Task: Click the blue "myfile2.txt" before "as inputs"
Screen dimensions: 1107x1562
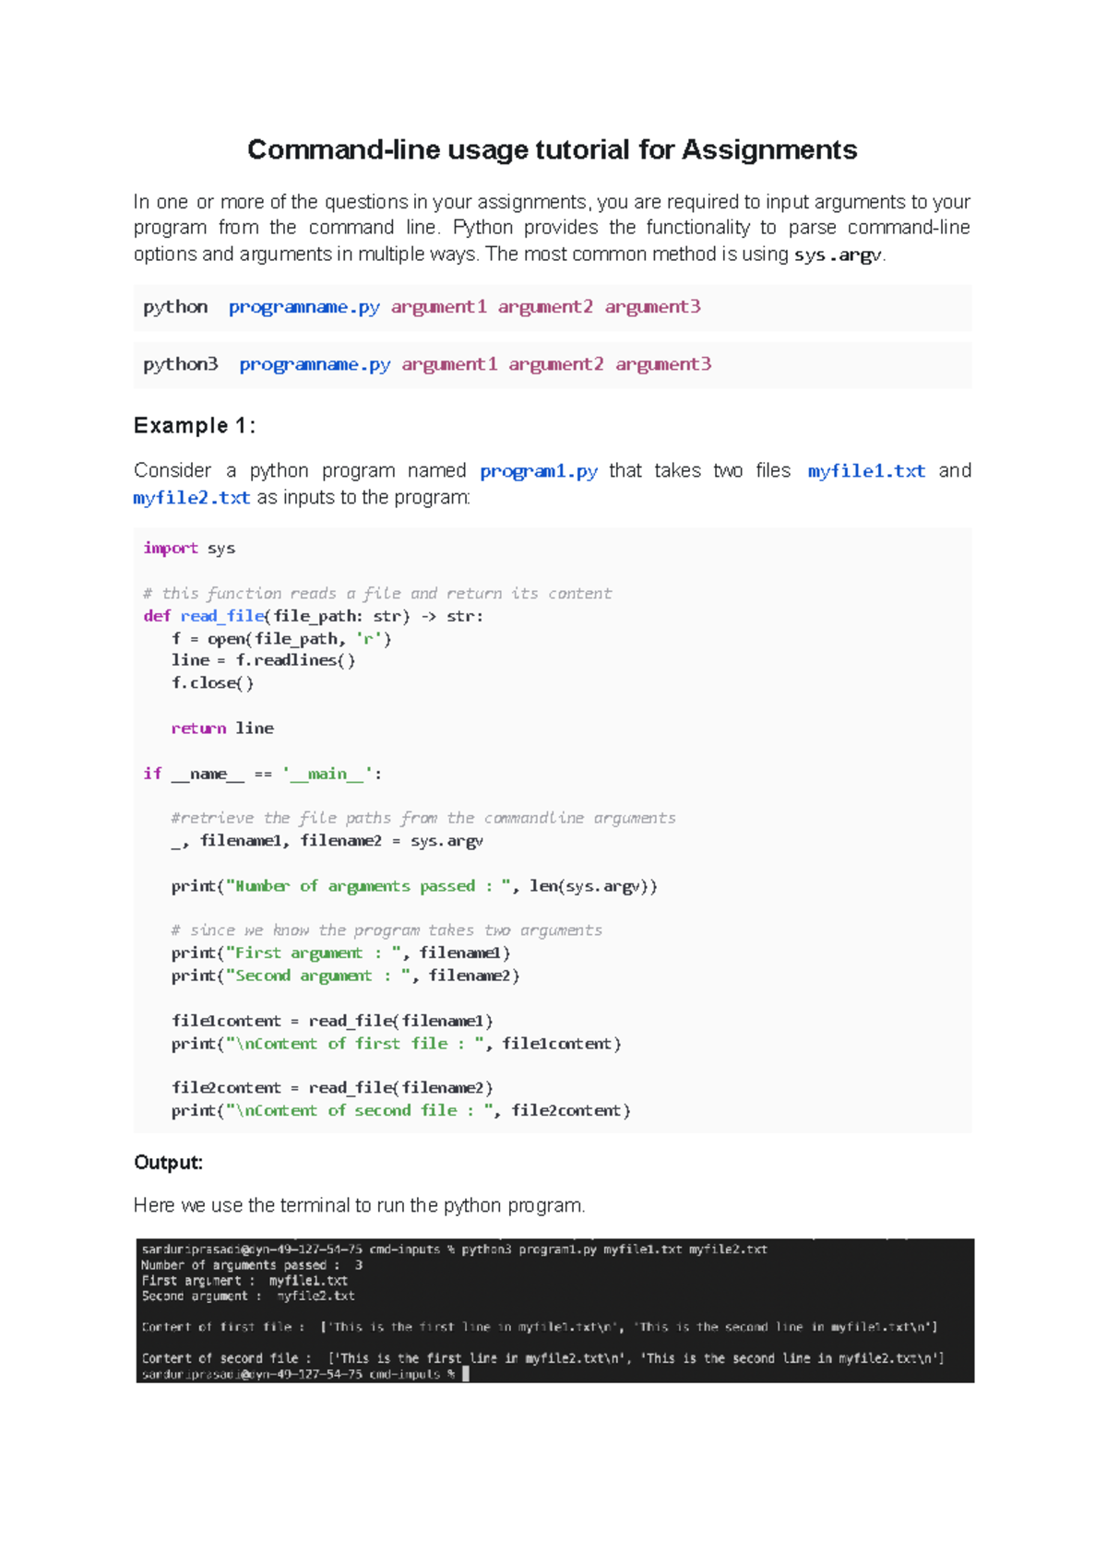Action: pos(192,498)
